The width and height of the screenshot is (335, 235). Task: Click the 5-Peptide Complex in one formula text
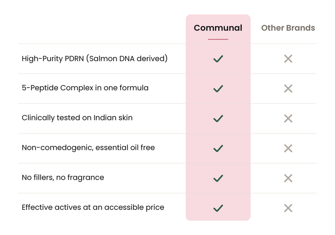coord(85,88)
